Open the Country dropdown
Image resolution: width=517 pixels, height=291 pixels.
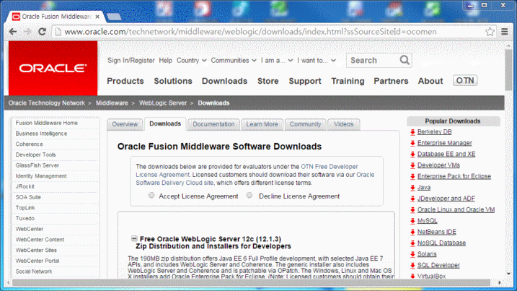192,61
